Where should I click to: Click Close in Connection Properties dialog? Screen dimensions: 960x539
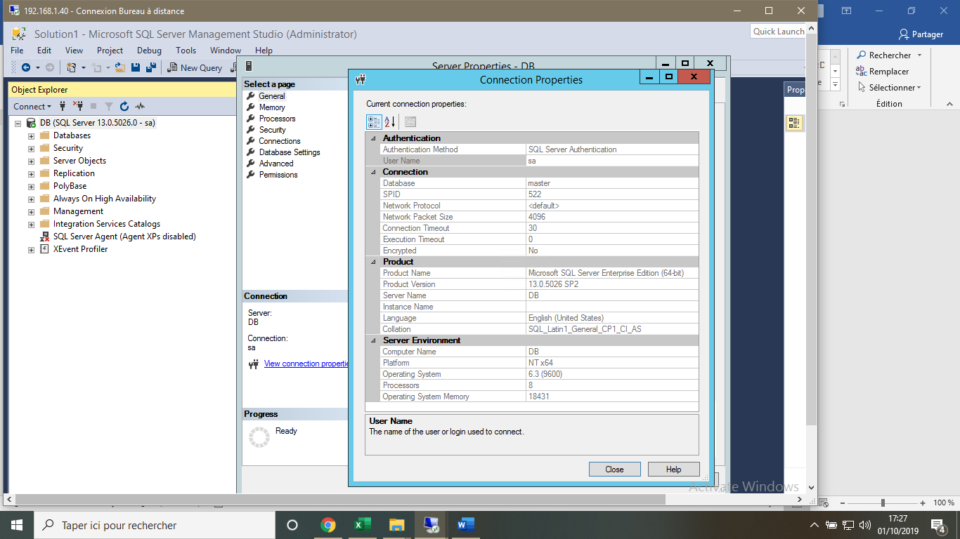click(x=615, y=470)
